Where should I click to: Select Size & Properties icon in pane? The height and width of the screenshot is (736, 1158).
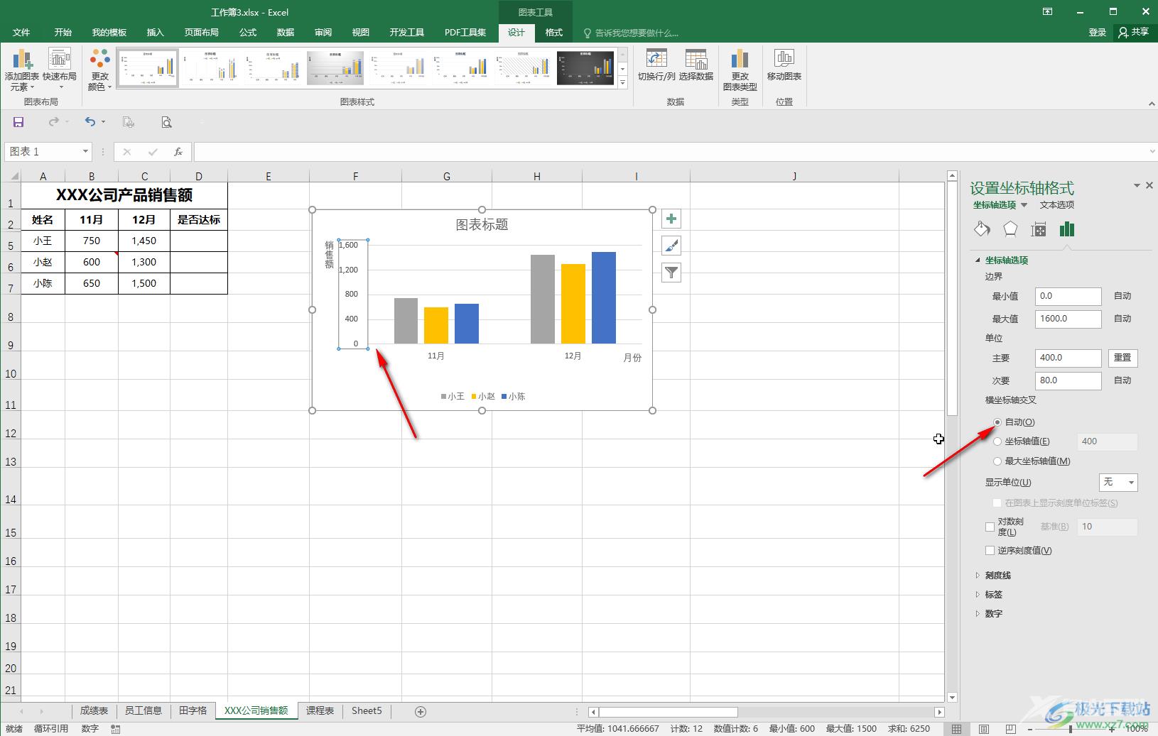(x=1039, y=229)
